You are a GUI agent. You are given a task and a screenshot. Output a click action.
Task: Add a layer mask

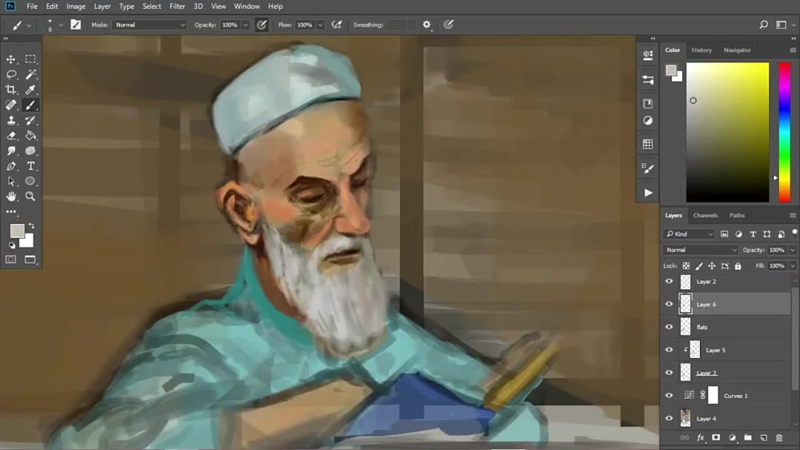coord(716,437)
